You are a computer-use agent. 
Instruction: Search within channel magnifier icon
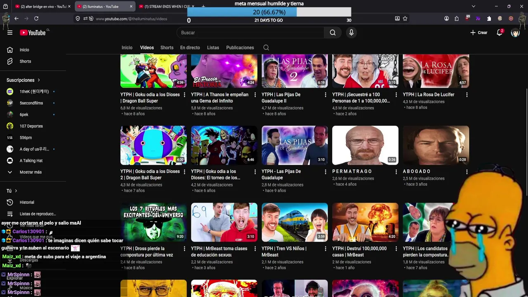coord(266,47)
